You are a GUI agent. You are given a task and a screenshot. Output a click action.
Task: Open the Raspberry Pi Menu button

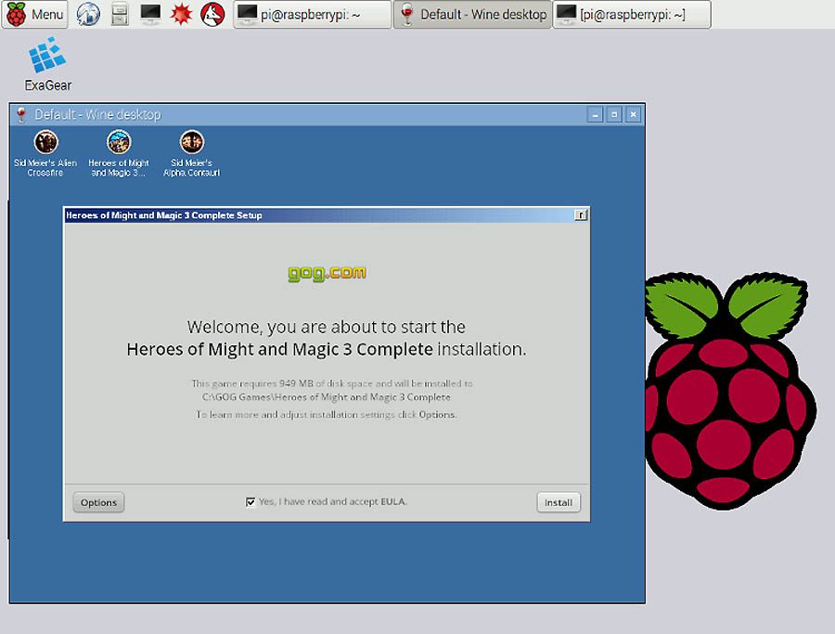pyautogui.click(x=35, y=14)
